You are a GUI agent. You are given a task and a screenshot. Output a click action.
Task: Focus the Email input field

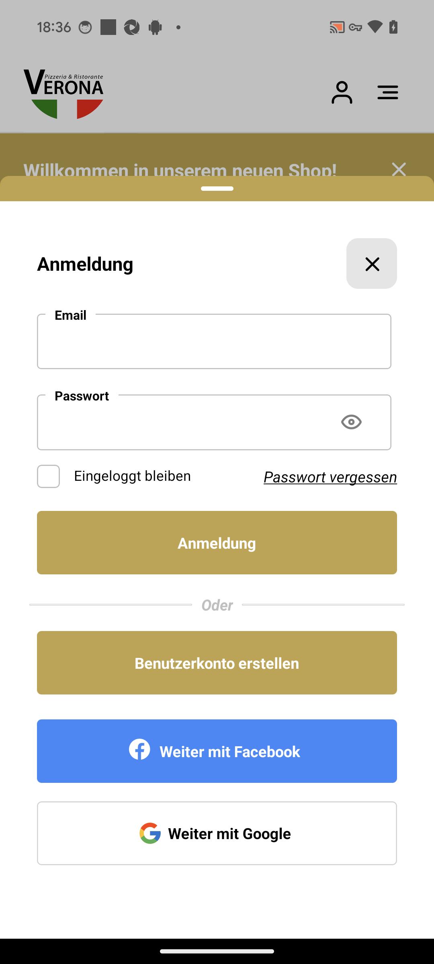coord(214,341)
